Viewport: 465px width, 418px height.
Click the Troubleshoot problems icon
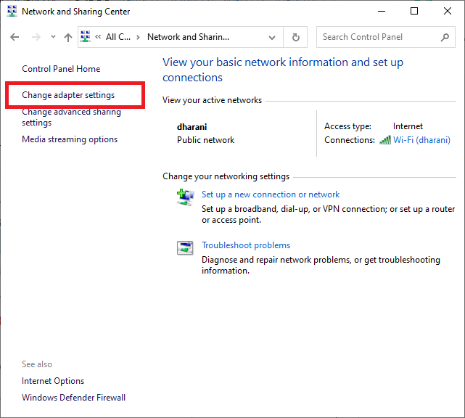185,248
